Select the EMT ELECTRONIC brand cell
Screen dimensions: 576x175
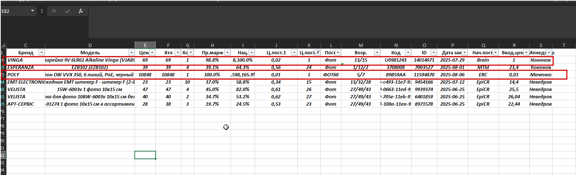pos(26,82)
